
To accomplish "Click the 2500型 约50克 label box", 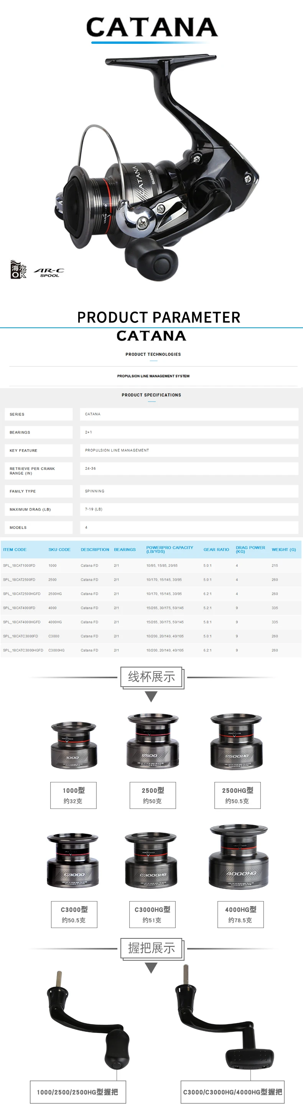I will (x=152, y=795).
